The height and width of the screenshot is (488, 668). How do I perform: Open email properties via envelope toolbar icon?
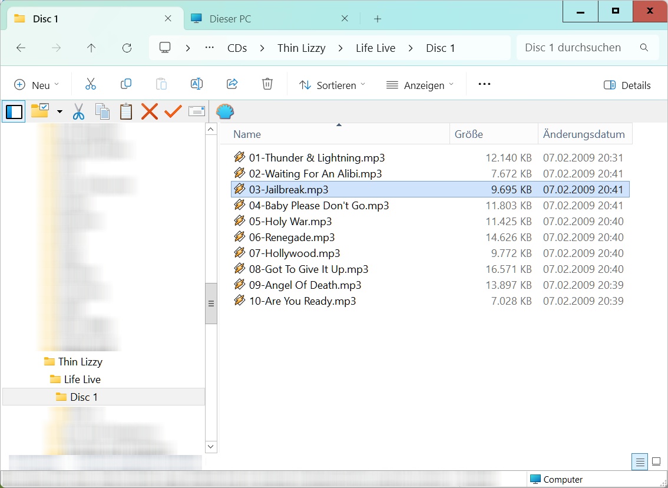196,111
